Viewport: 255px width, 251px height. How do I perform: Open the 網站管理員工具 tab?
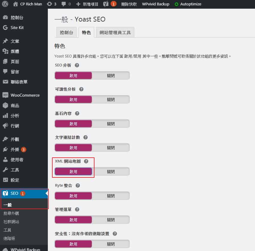point(115,32)
